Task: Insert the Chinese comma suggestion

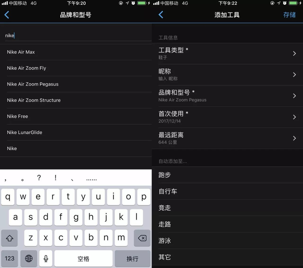Action: 6,180
